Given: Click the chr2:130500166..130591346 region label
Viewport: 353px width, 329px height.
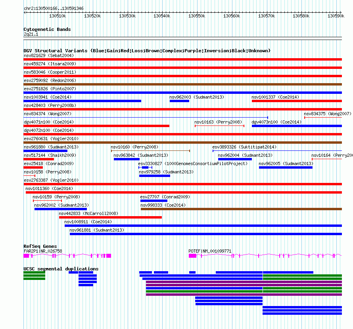Looking at the screenshot, I should coord(54,9).
